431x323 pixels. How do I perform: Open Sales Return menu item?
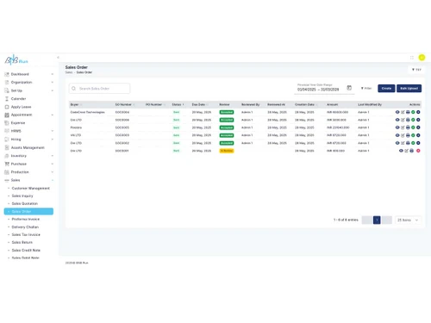point(22,242)
